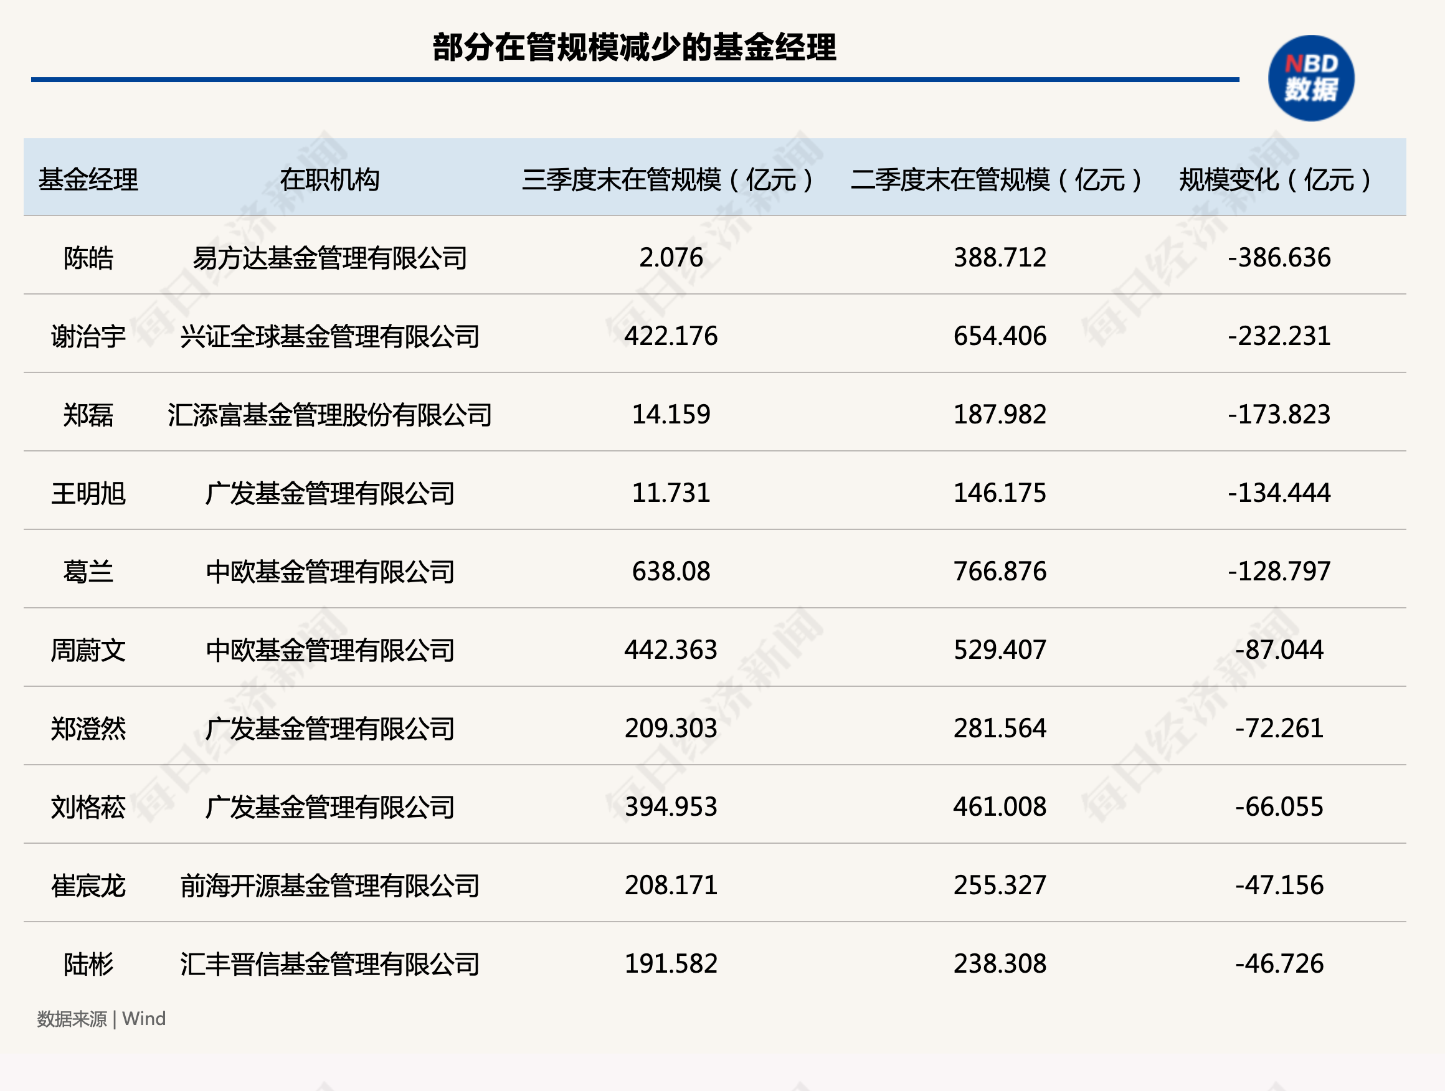Click value 281.564
The width and height of the screenshot is (1445, 1091).
[1000, 728]
